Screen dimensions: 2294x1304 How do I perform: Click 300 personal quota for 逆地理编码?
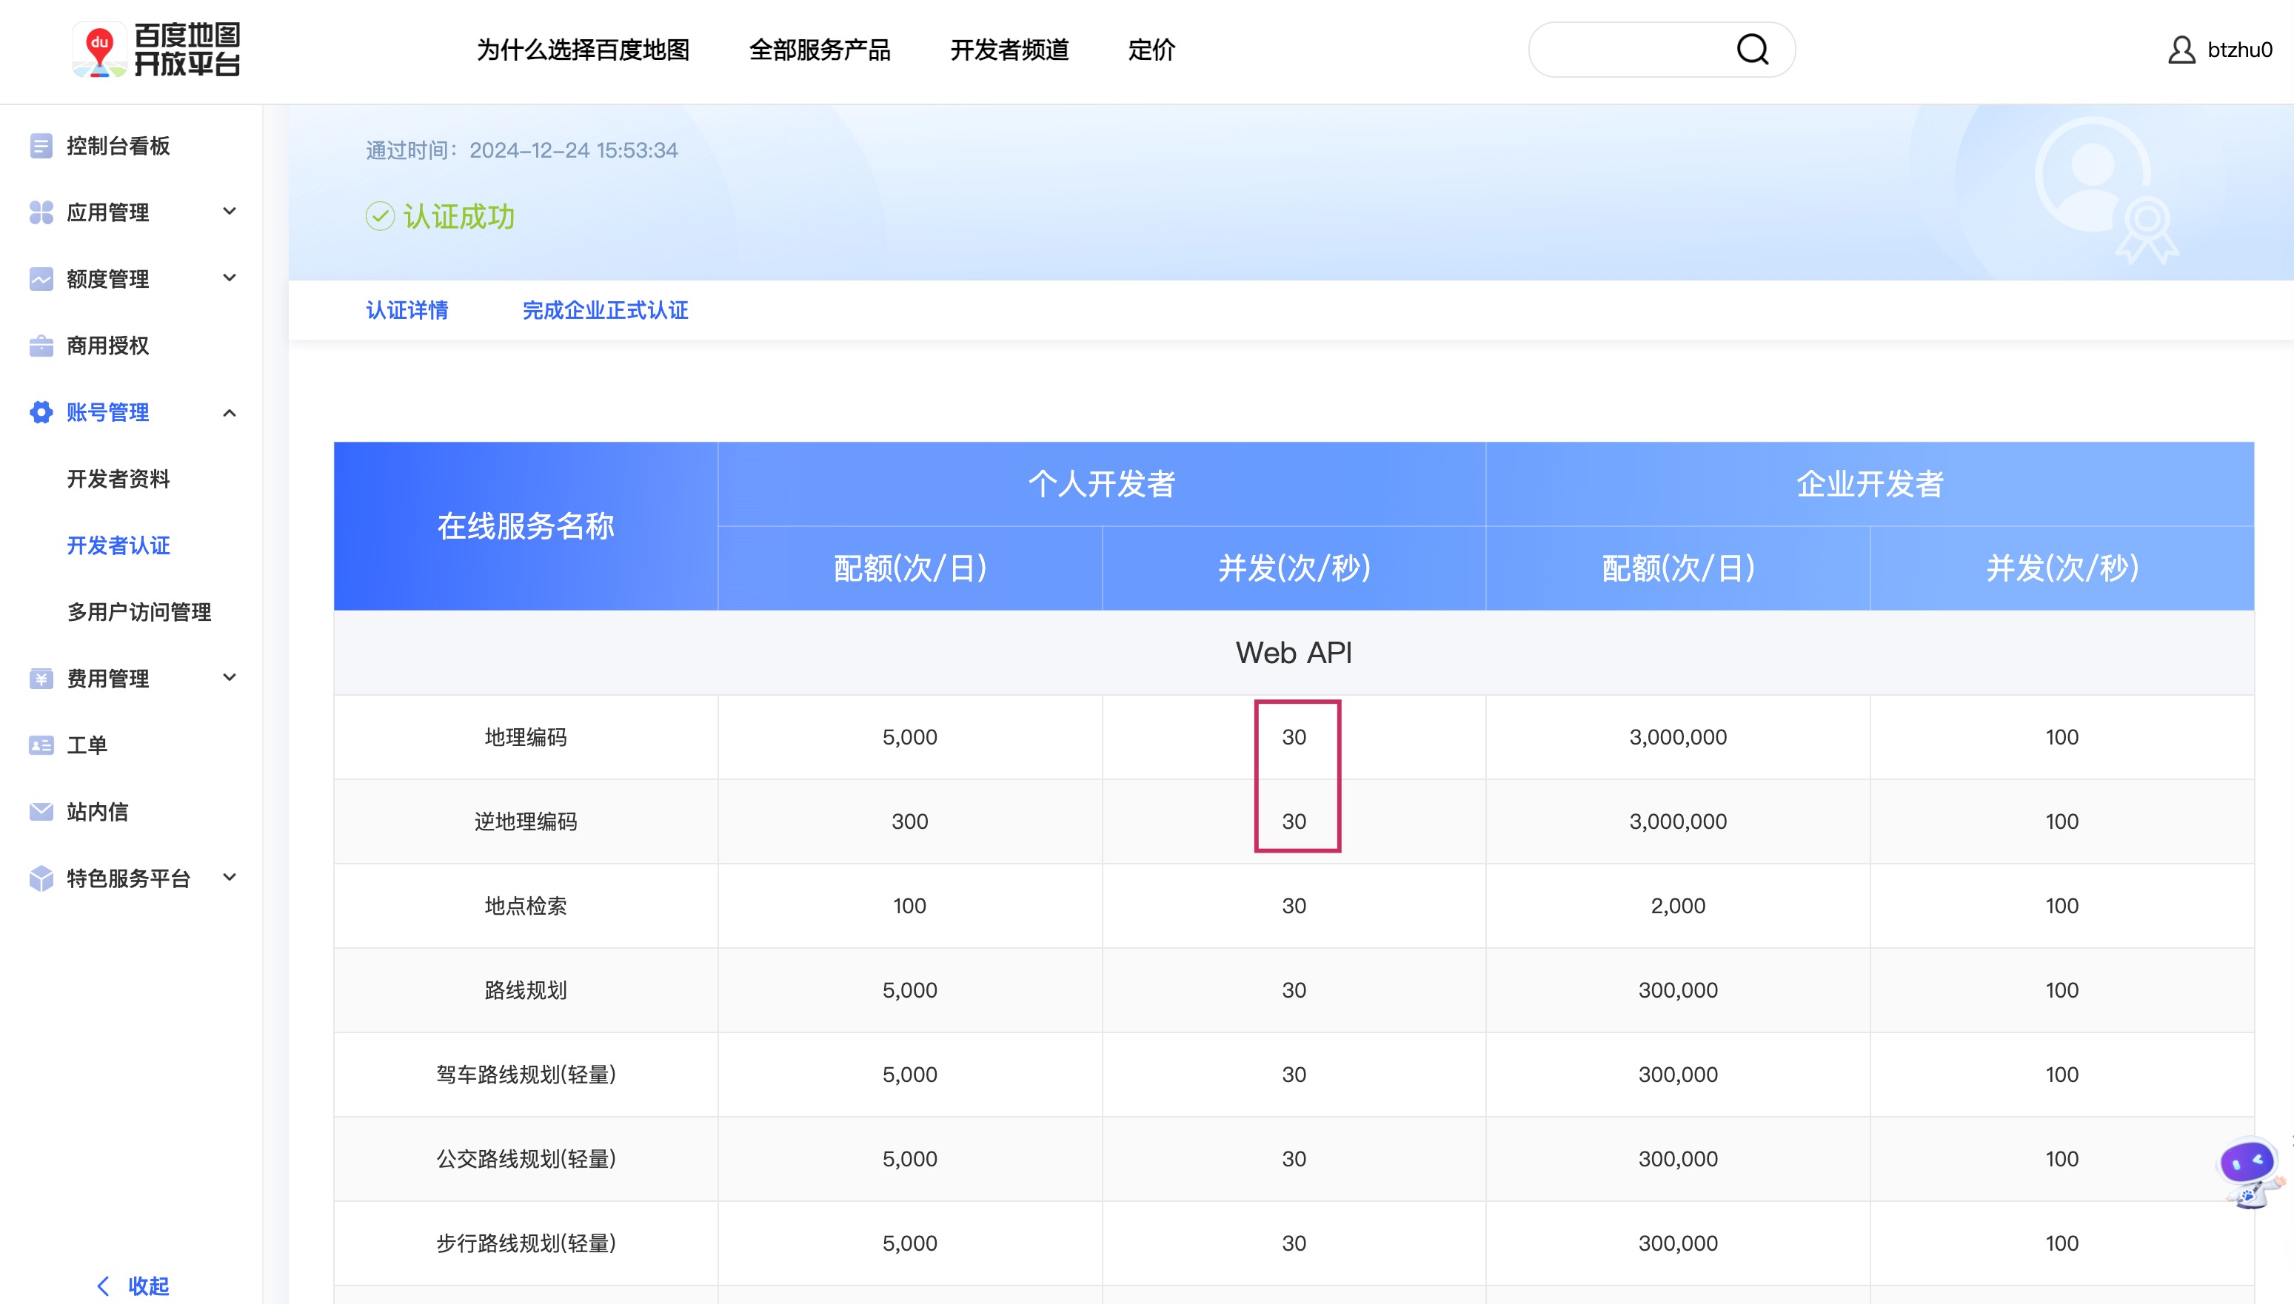tap(909, 821)
